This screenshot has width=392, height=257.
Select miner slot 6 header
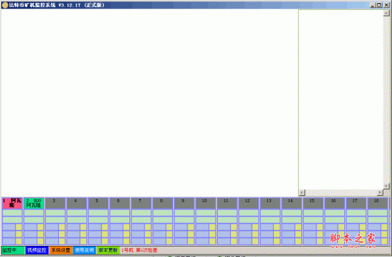point(120,204)
